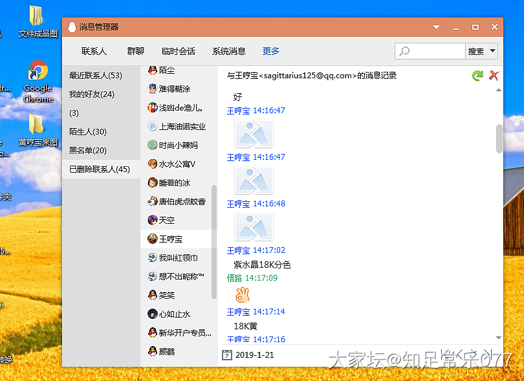Open the title bar dropdown menu arrow

[437, 27]
